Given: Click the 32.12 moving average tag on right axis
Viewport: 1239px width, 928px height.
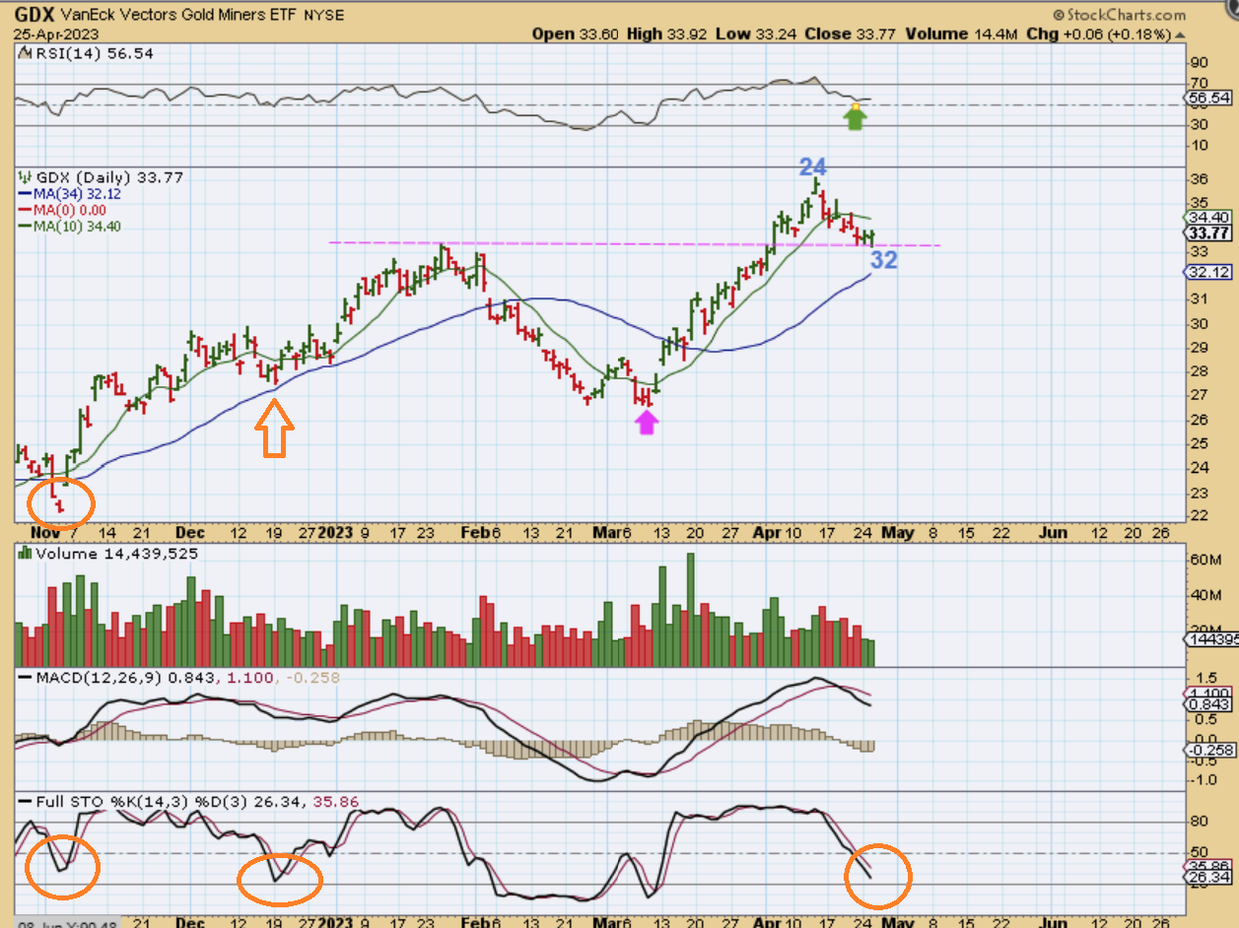Looking at the screenshot, I should point(1207,272).
